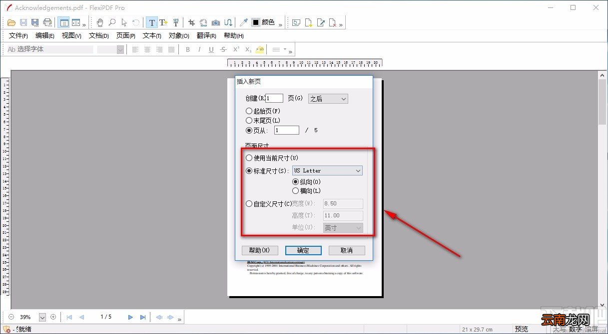Click the Delete page icon
This screenshot has height=334, width=608.
click(333, 22)
